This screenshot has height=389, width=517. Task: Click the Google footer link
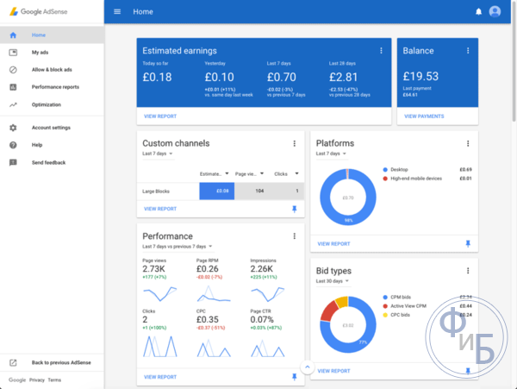tap(17, 380)
